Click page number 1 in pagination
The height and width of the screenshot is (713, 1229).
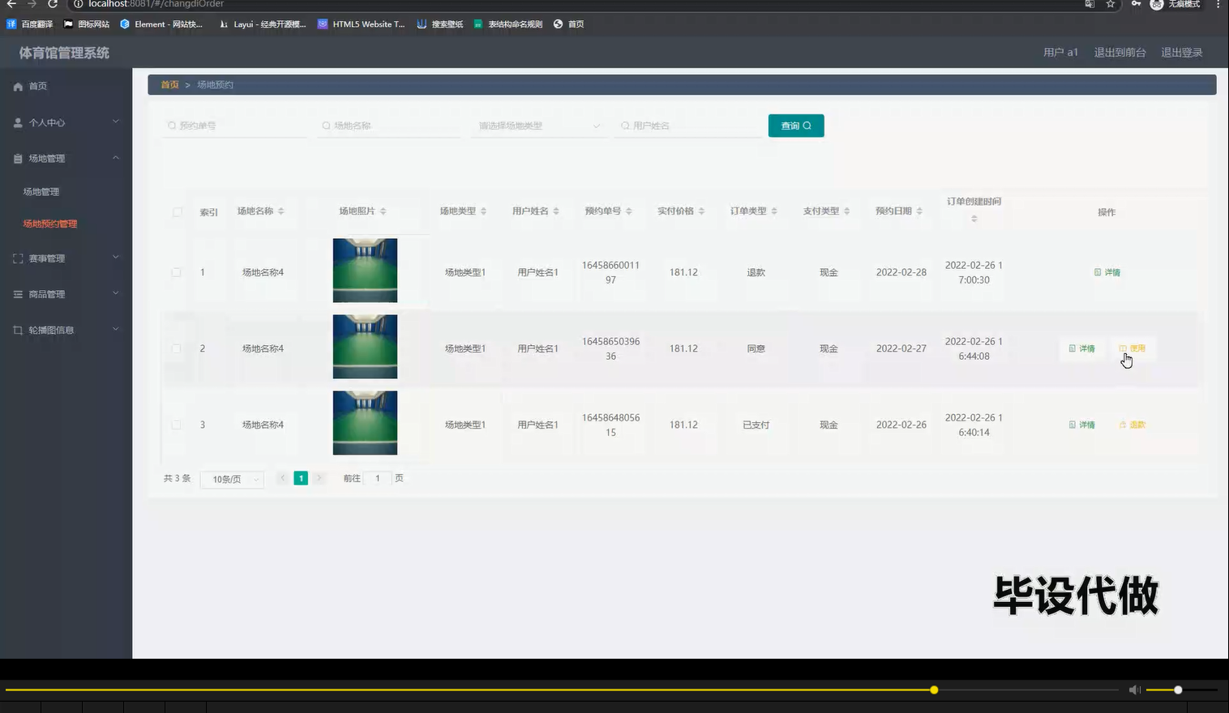(x=301, y=478)
